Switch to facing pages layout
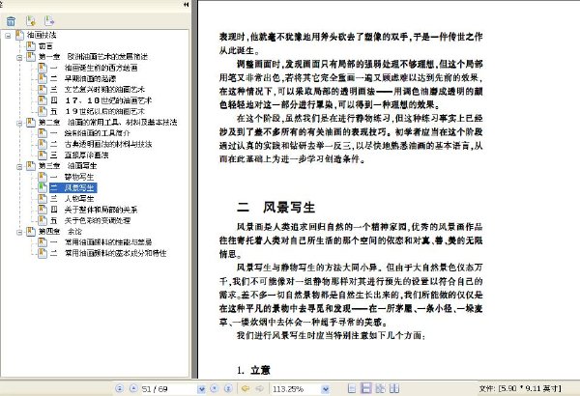The height and width of the screenshot is (396, 580). (394, 388)
